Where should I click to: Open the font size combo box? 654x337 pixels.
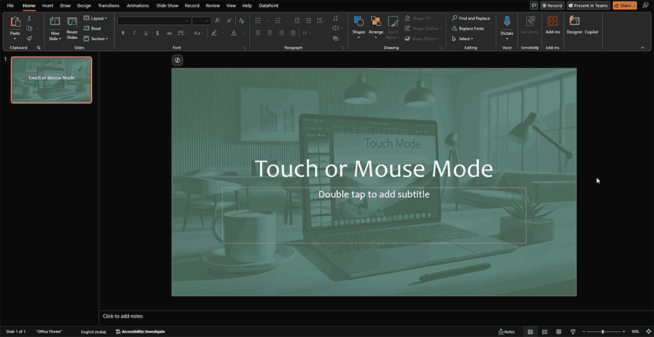click(x=201, y=21)
